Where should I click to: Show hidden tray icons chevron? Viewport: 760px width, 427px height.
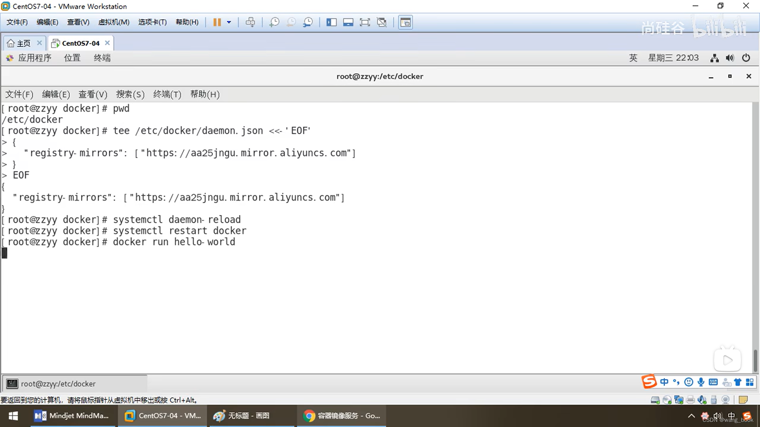691,416
